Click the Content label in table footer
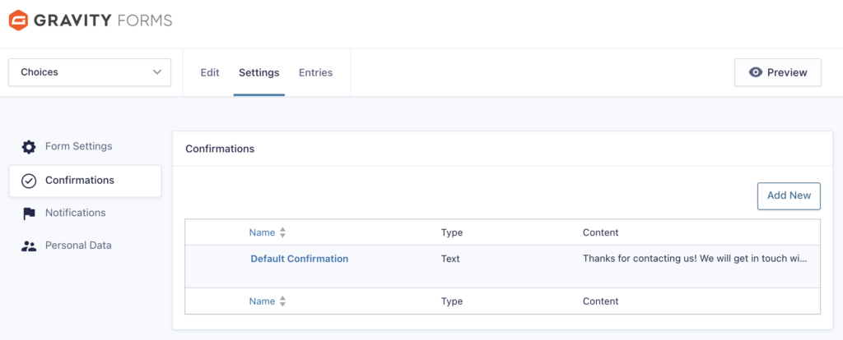This screenshot has width=843, height=340. [600, 301]
